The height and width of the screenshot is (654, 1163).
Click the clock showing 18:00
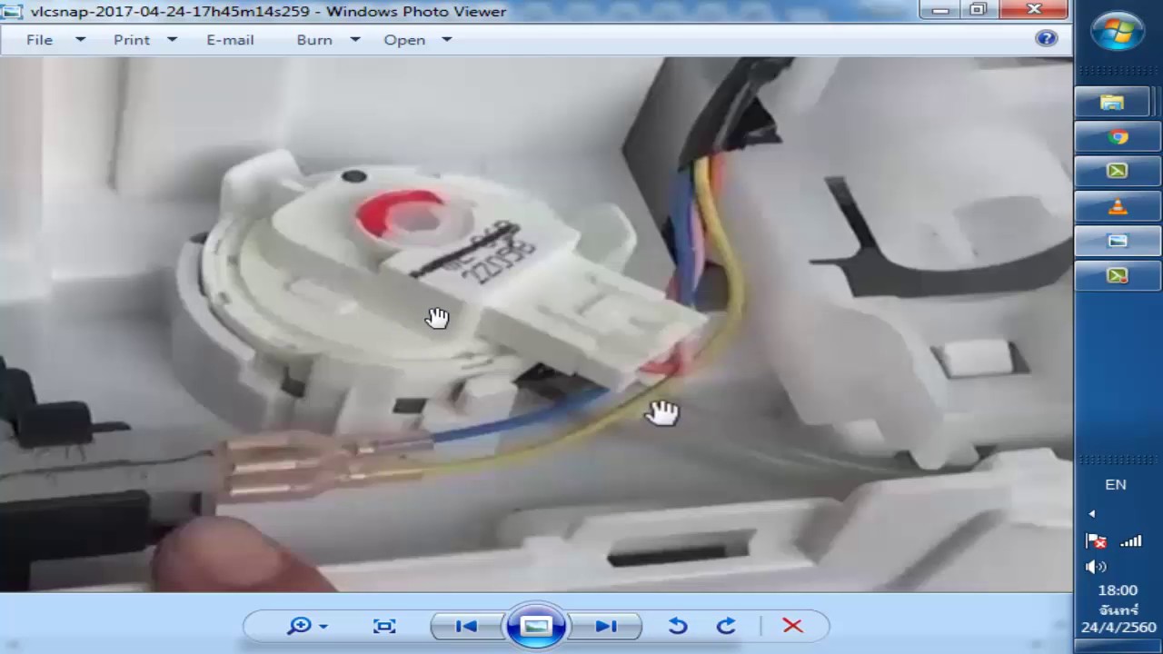click(x=1118, y=590)
